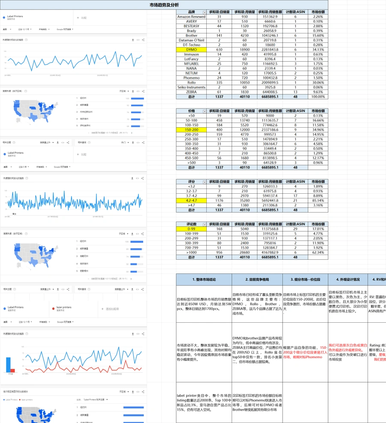Select the yellow 150-200 price cell

pyautogui.click(x=191, y=130)
